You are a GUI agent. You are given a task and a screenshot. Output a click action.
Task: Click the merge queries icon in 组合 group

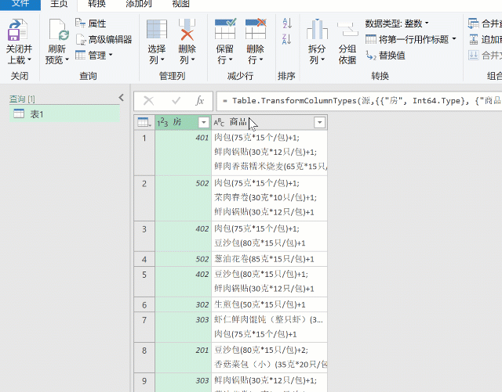point(474,23)
